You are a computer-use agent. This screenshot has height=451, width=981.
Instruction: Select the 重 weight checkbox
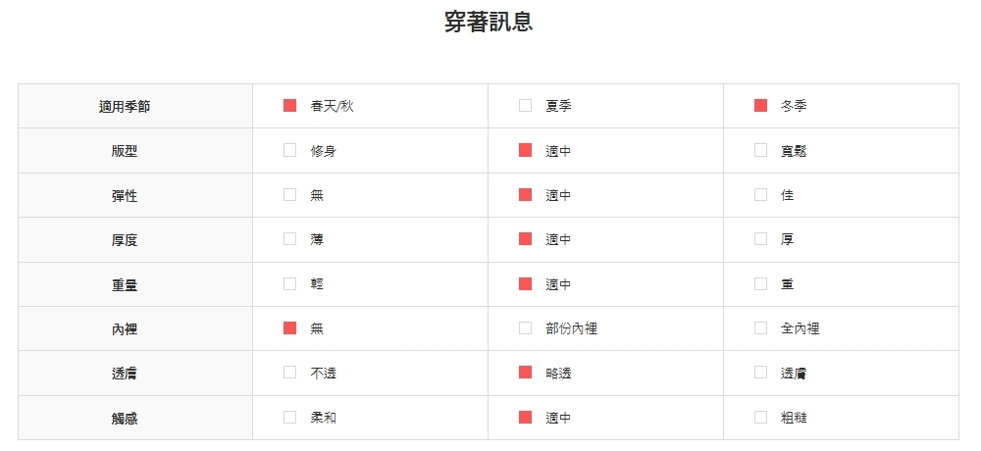click(x=760, y=284)
